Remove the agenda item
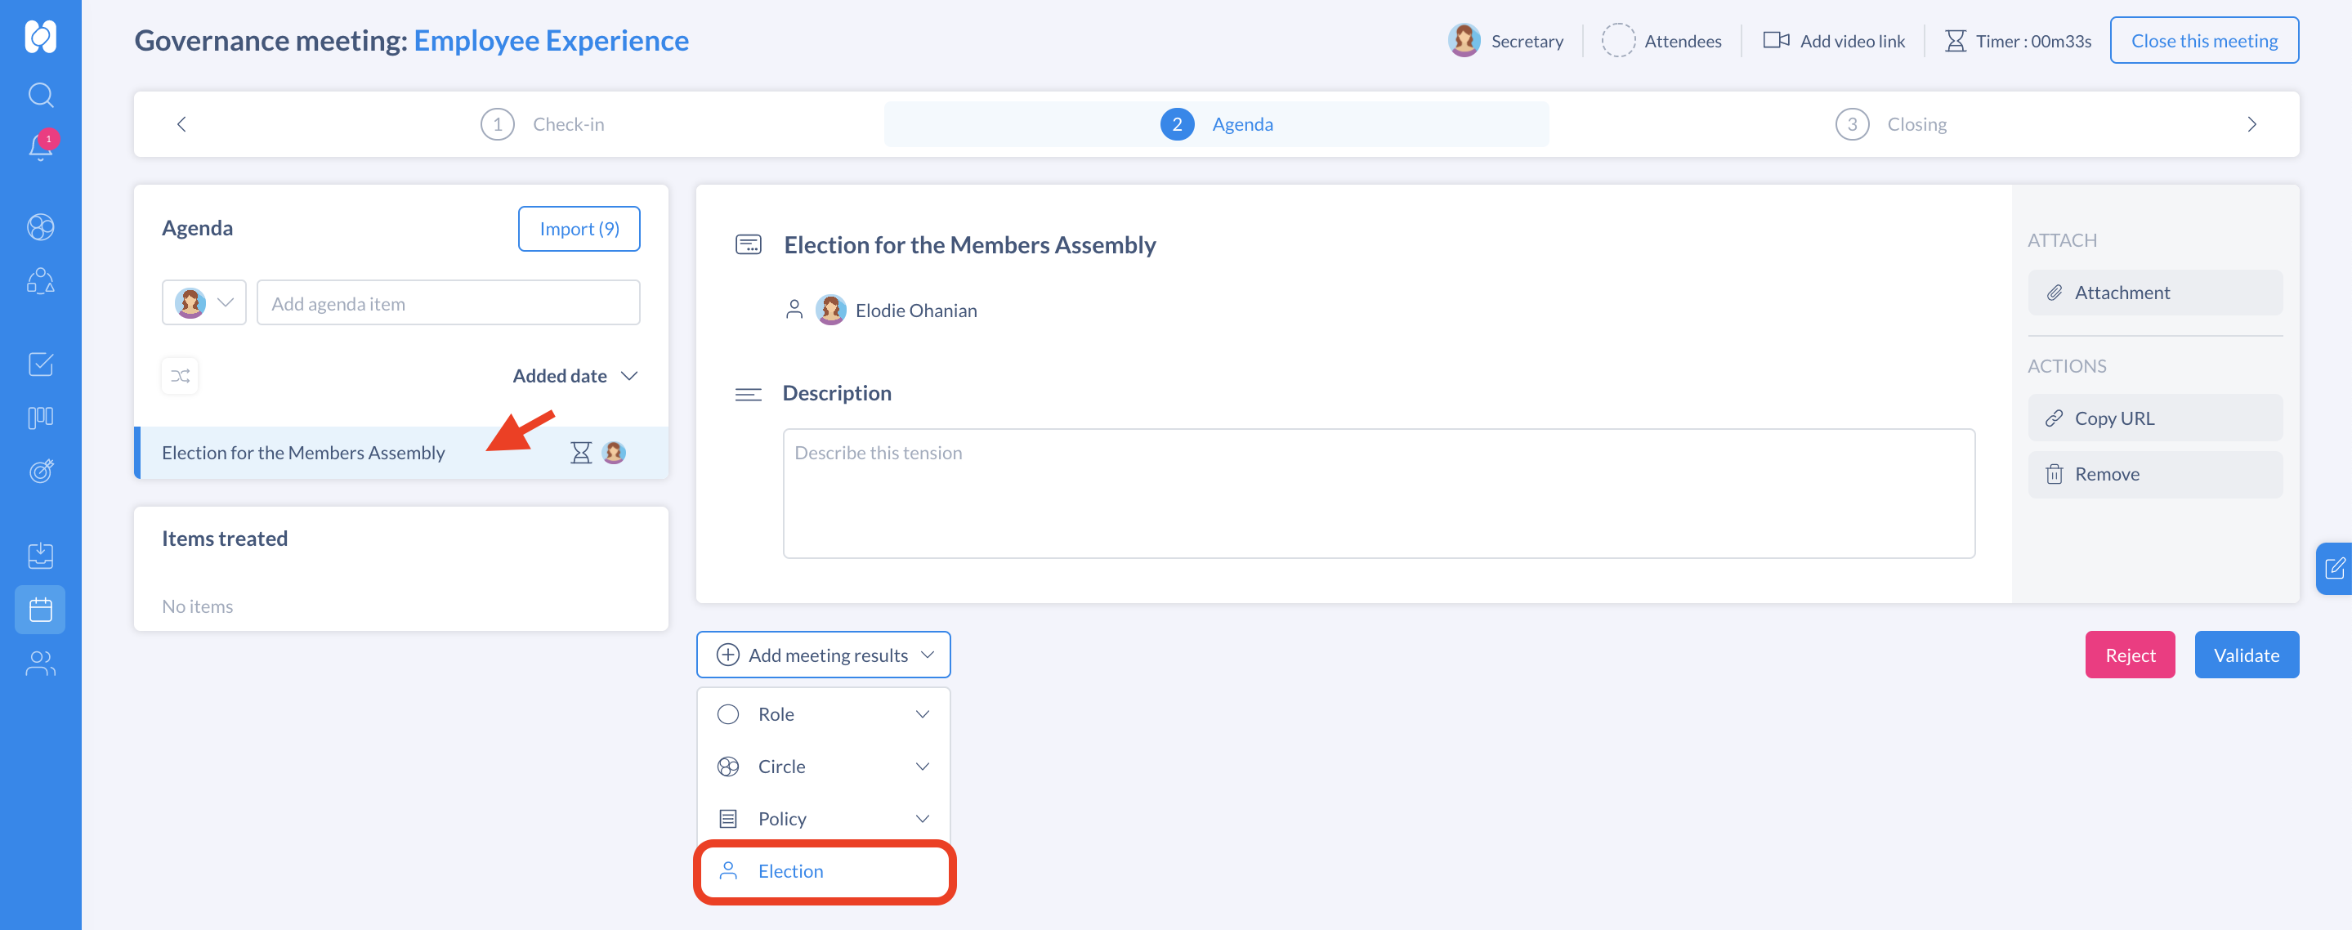This screenshot has height=930, width=2352. pyautogui.click(x=2155, y=474)
